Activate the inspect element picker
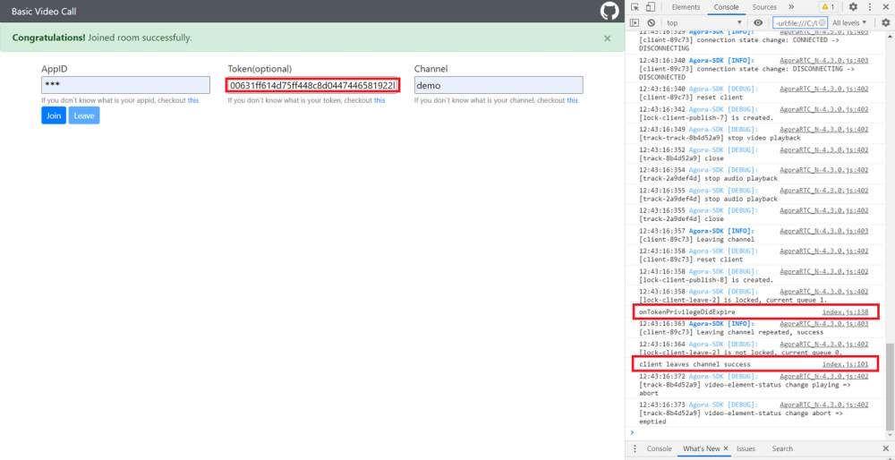Image resolution: width=895 pixels, height=460 pixels. pos(635,7)
